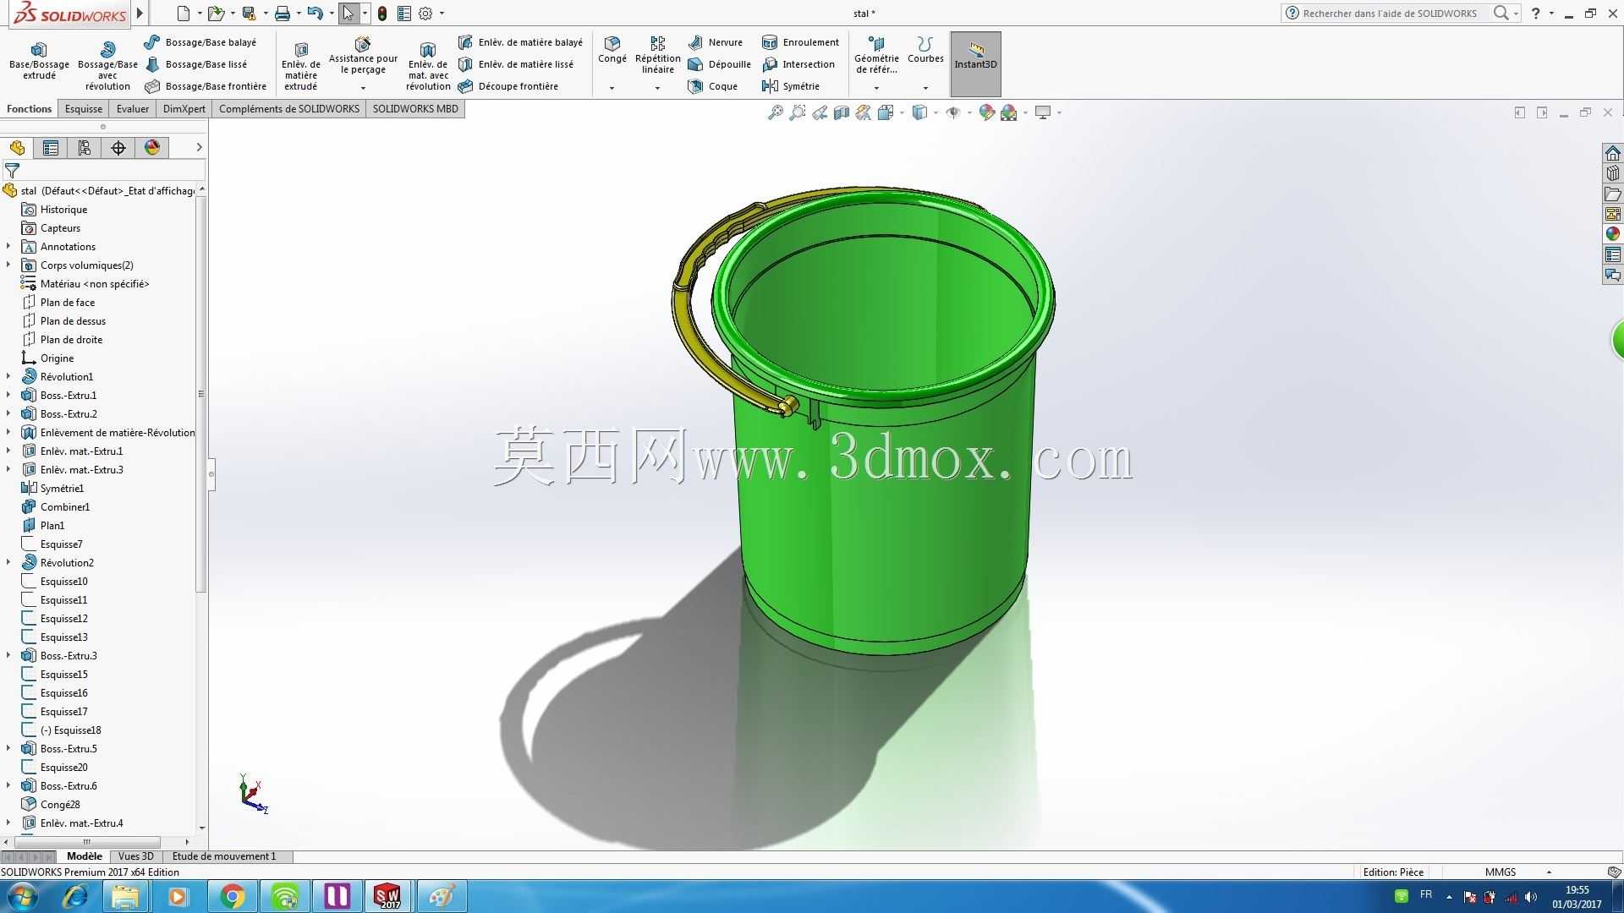The image size is (1624, 913).
Task: Select the SOLIDWORKS MBD tab
Action: [x=415, y=109]
